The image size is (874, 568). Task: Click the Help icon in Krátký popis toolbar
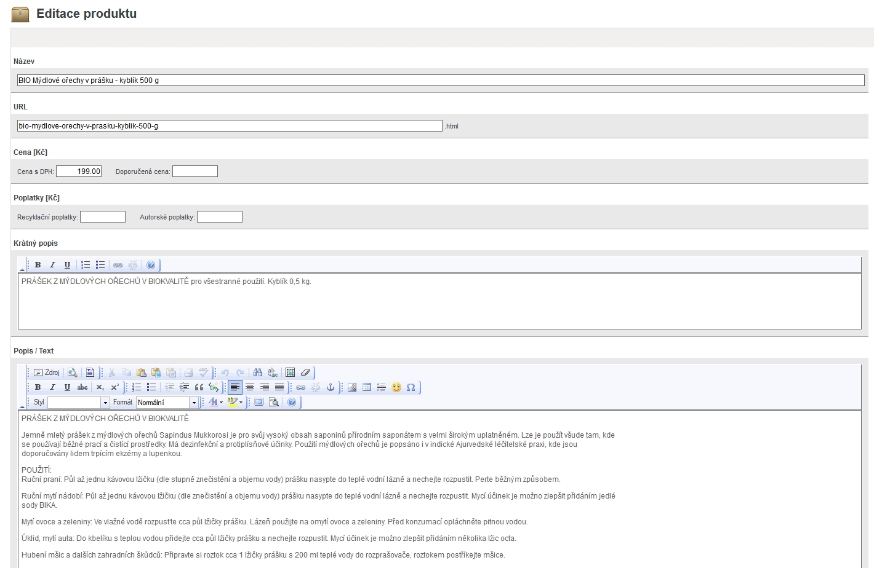click(151, 265)
